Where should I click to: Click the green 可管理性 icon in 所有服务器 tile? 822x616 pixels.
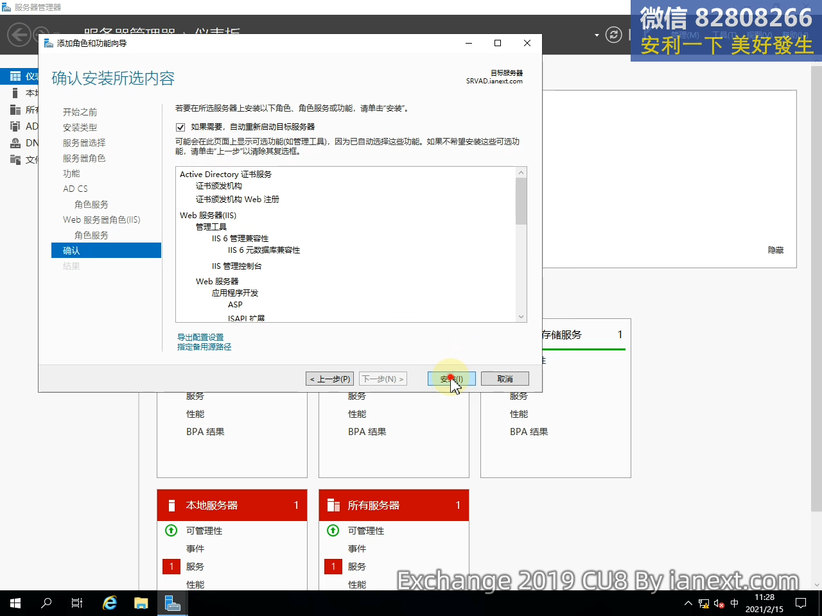[333, 531]
